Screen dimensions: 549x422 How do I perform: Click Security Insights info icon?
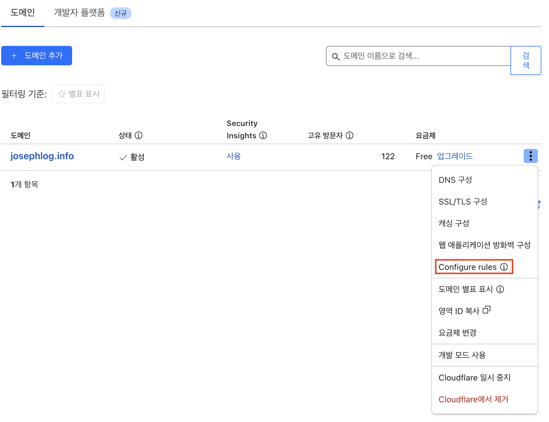(263, 135)
